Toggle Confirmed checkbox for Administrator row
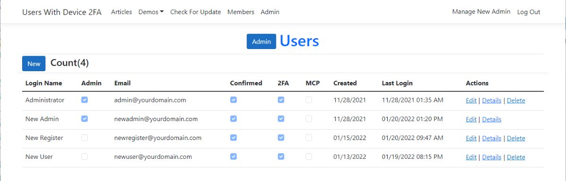 [x=233, y=100]
